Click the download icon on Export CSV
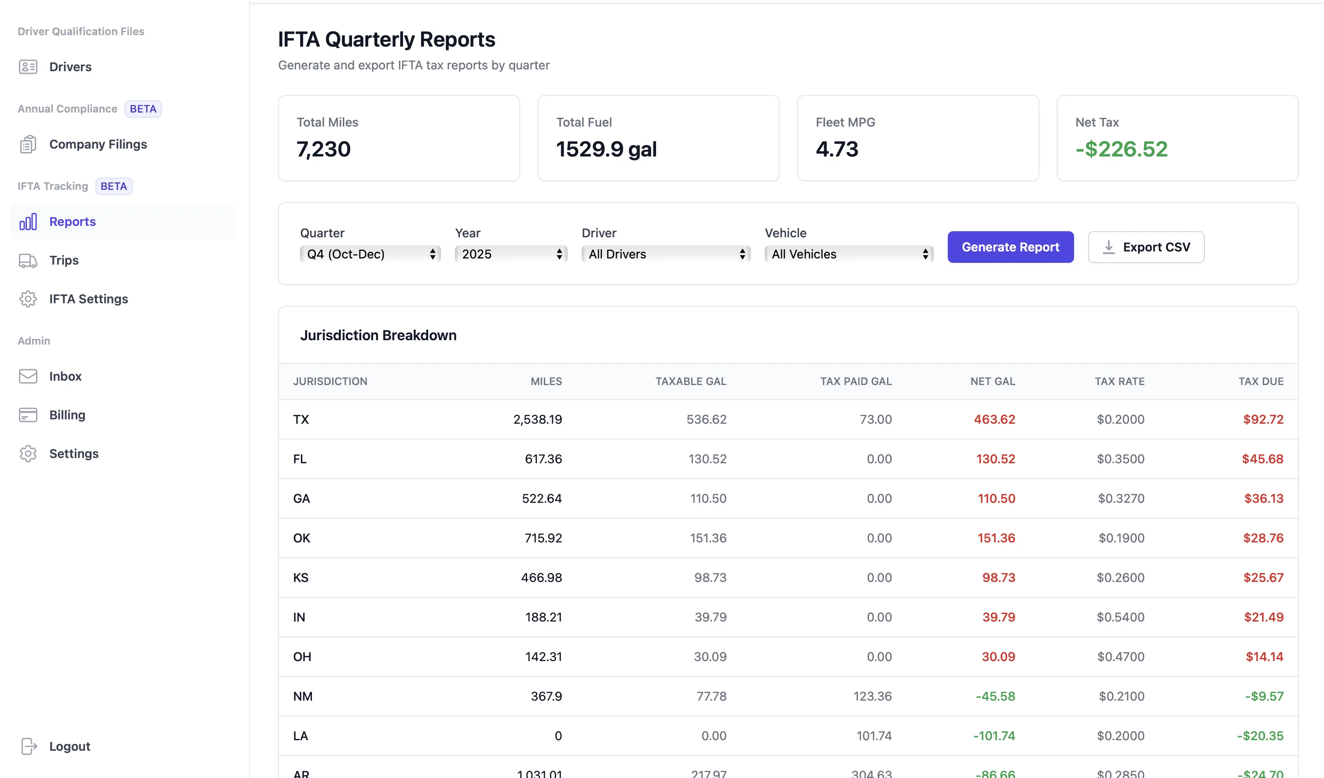This screenshot has width=1324, height=778. [1110, 247]
